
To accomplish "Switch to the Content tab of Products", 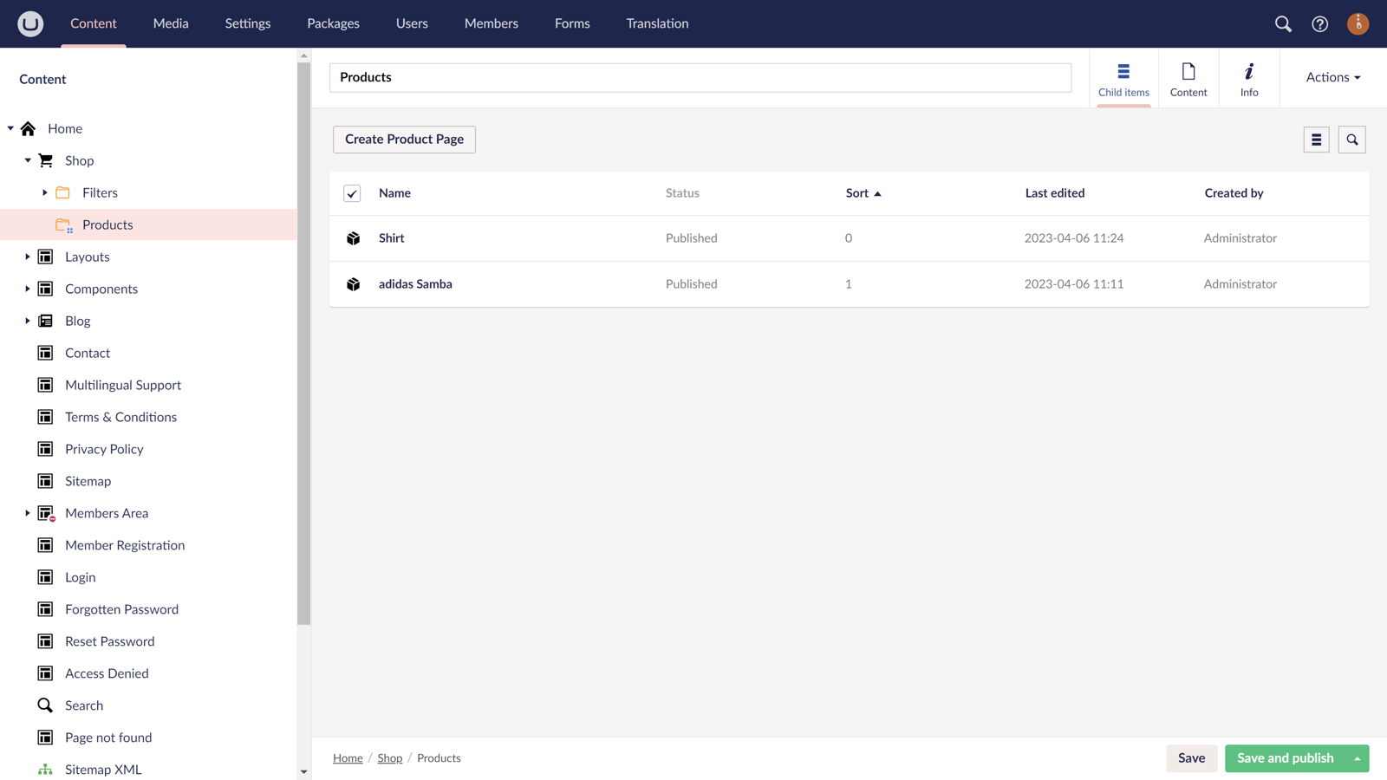I will (x=1188, y=78).
